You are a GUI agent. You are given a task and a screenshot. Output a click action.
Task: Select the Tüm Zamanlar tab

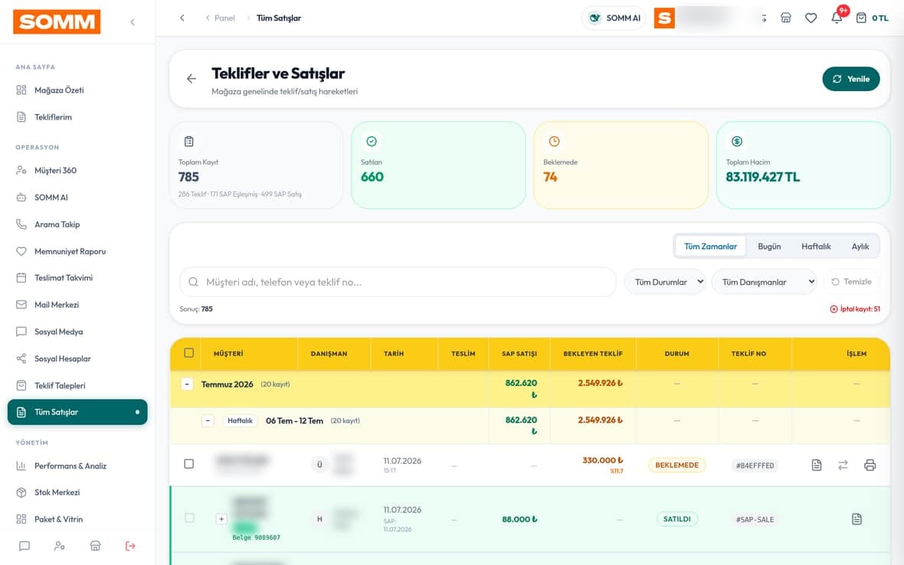pos(710,247)
